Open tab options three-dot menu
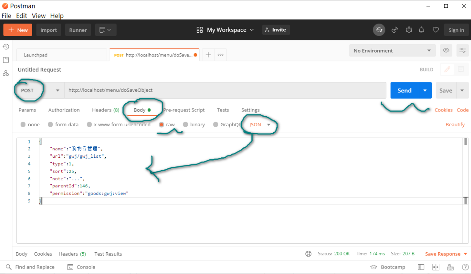The width and height of the screenshot is (471, 274). [220, 55]
